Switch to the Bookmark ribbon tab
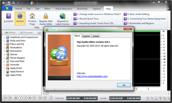 point(82,9)
